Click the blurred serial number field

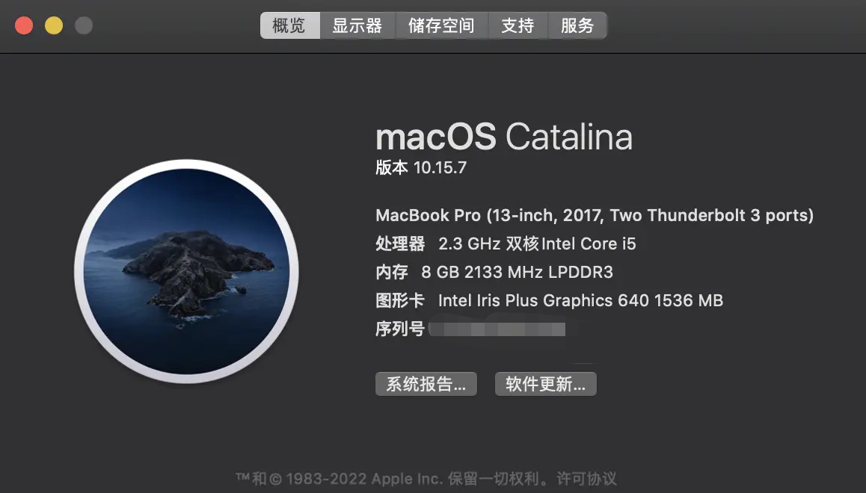tap(497, 329)
